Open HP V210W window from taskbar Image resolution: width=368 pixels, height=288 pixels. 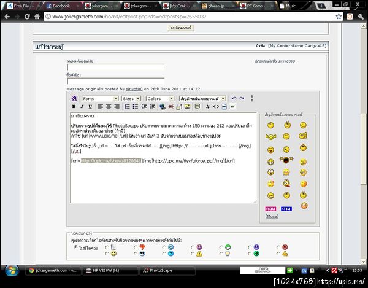(110, 271)
